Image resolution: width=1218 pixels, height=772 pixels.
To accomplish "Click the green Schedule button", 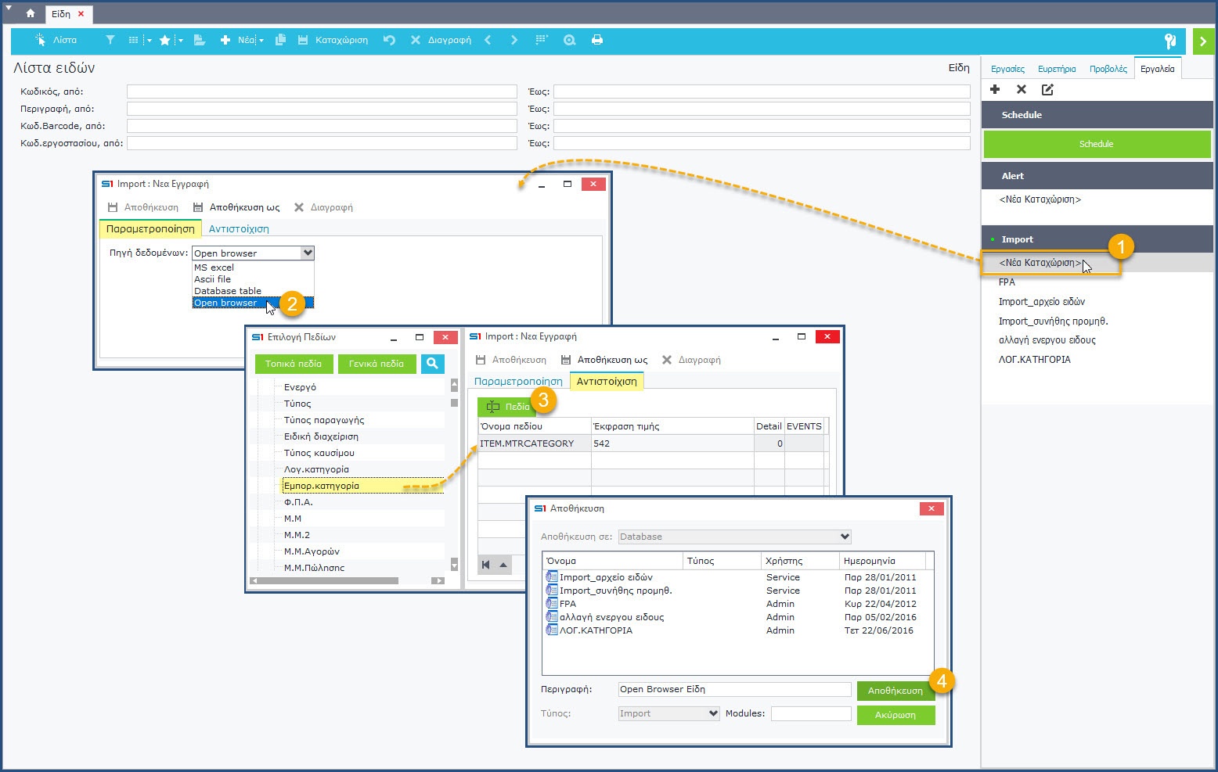I will tap(1096, 144).
